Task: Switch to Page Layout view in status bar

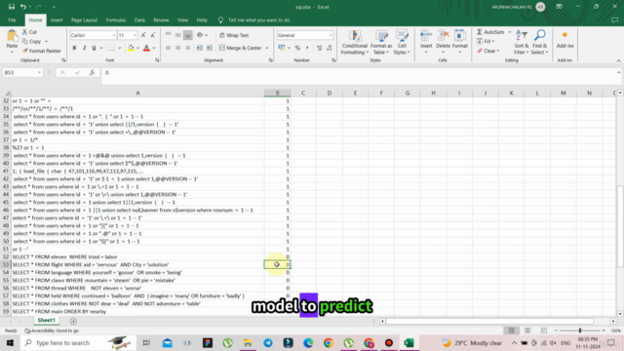Action: pyautogui.click(x=527, y=331)
